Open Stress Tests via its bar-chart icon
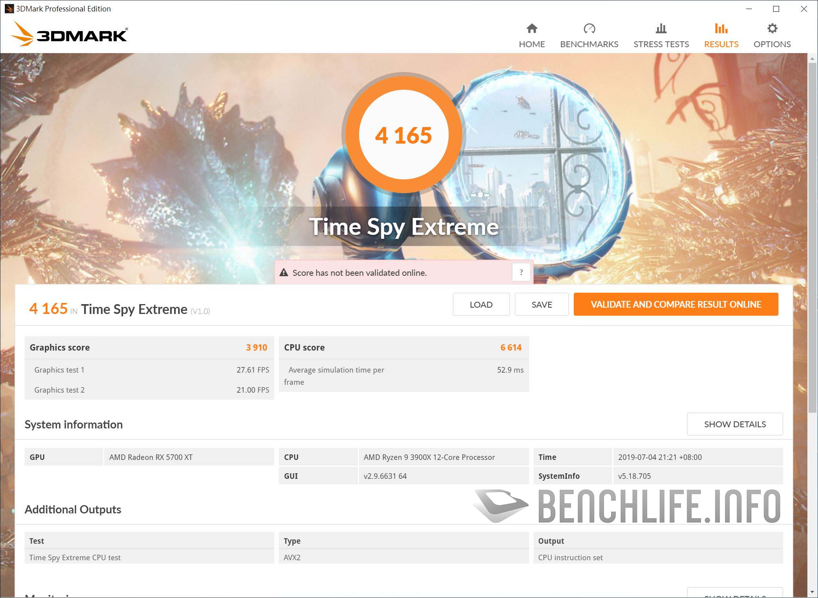818x598 pixels. [x=661, y=28]
